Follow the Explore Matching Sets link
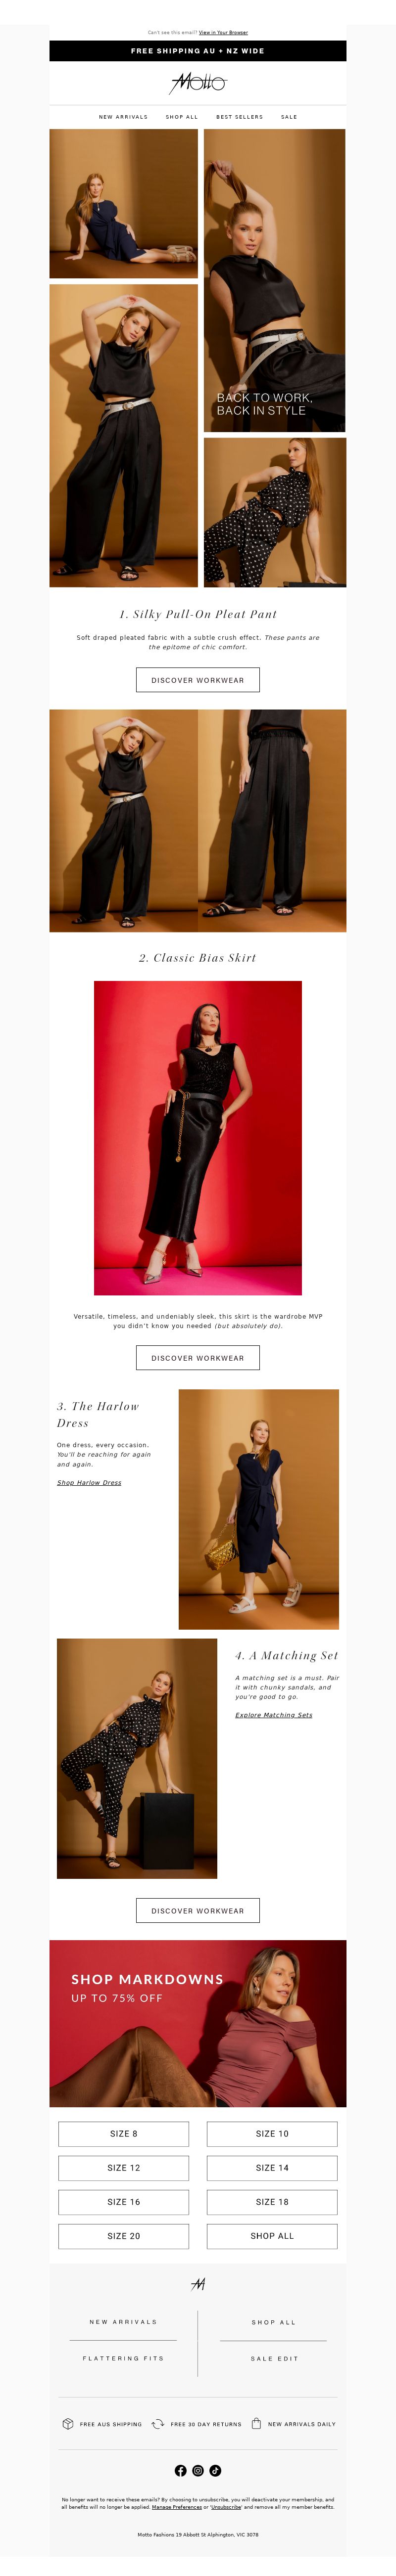The height and width of the screenshot is (2576, 396). (274, 1714)
